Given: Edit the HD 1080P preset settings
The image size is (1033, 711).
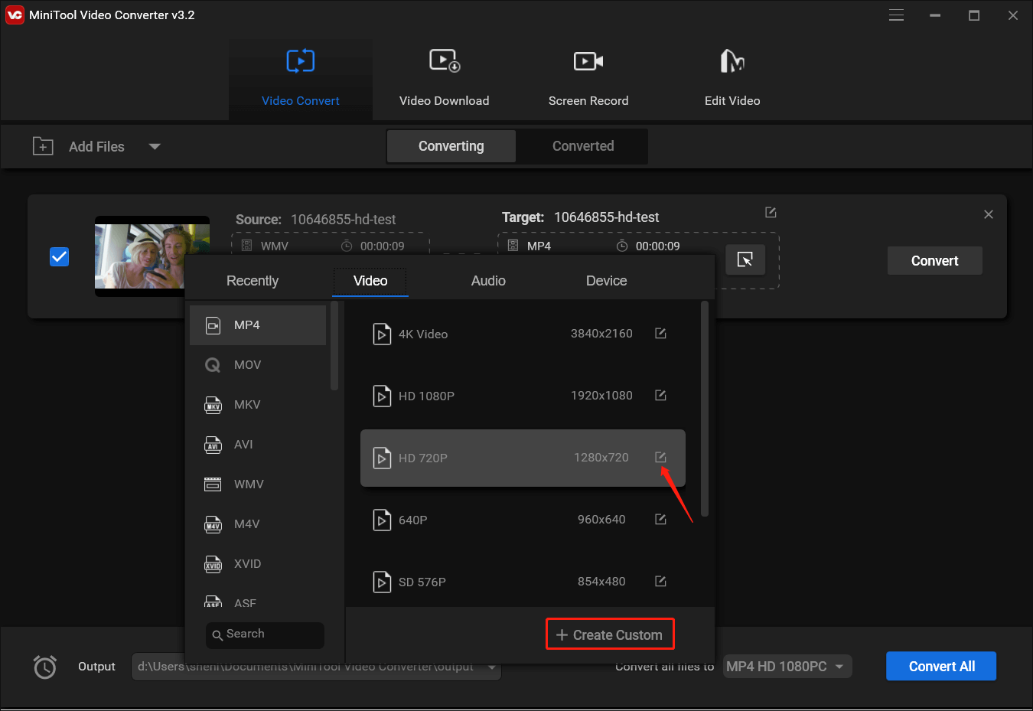Looking at the screenshot, I should (660, 395).
